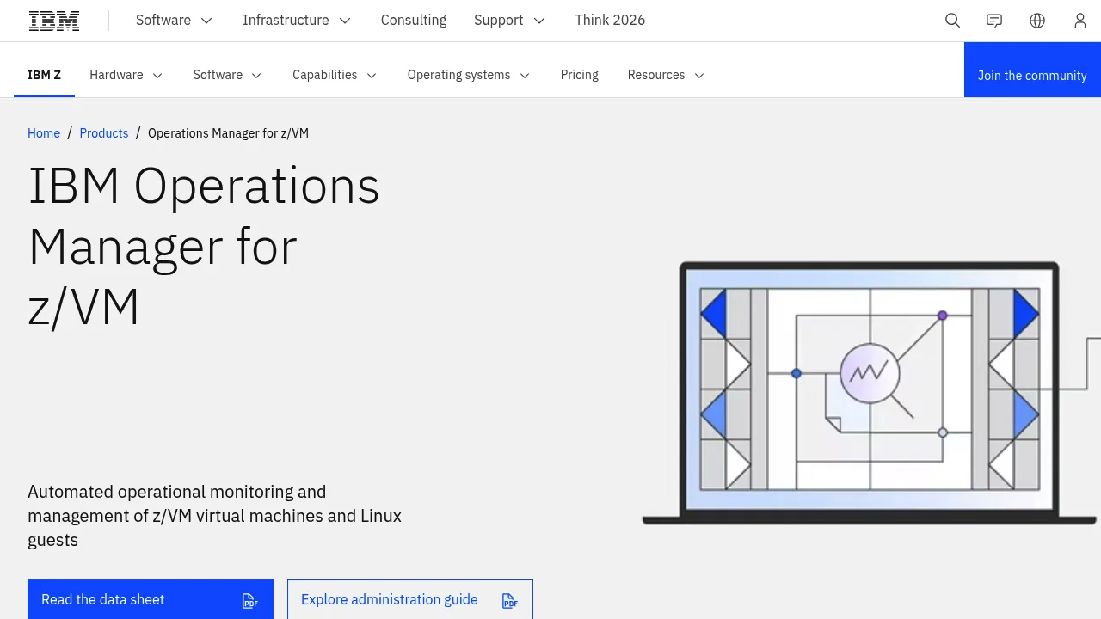Click Read the data sheet button

151,599
